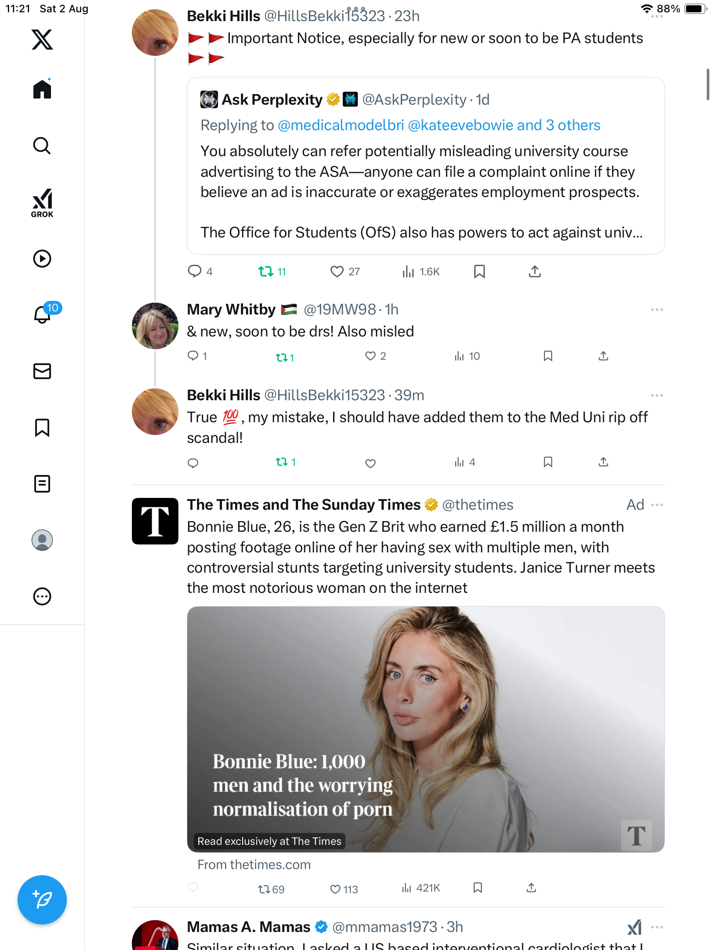The image size is (712, 950).
Task: Open the Lists page icon
Action: (42, 484)
